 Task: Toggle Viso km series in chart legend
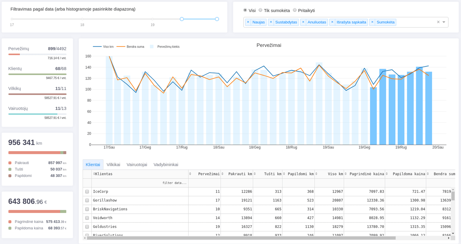coord(103,47)
